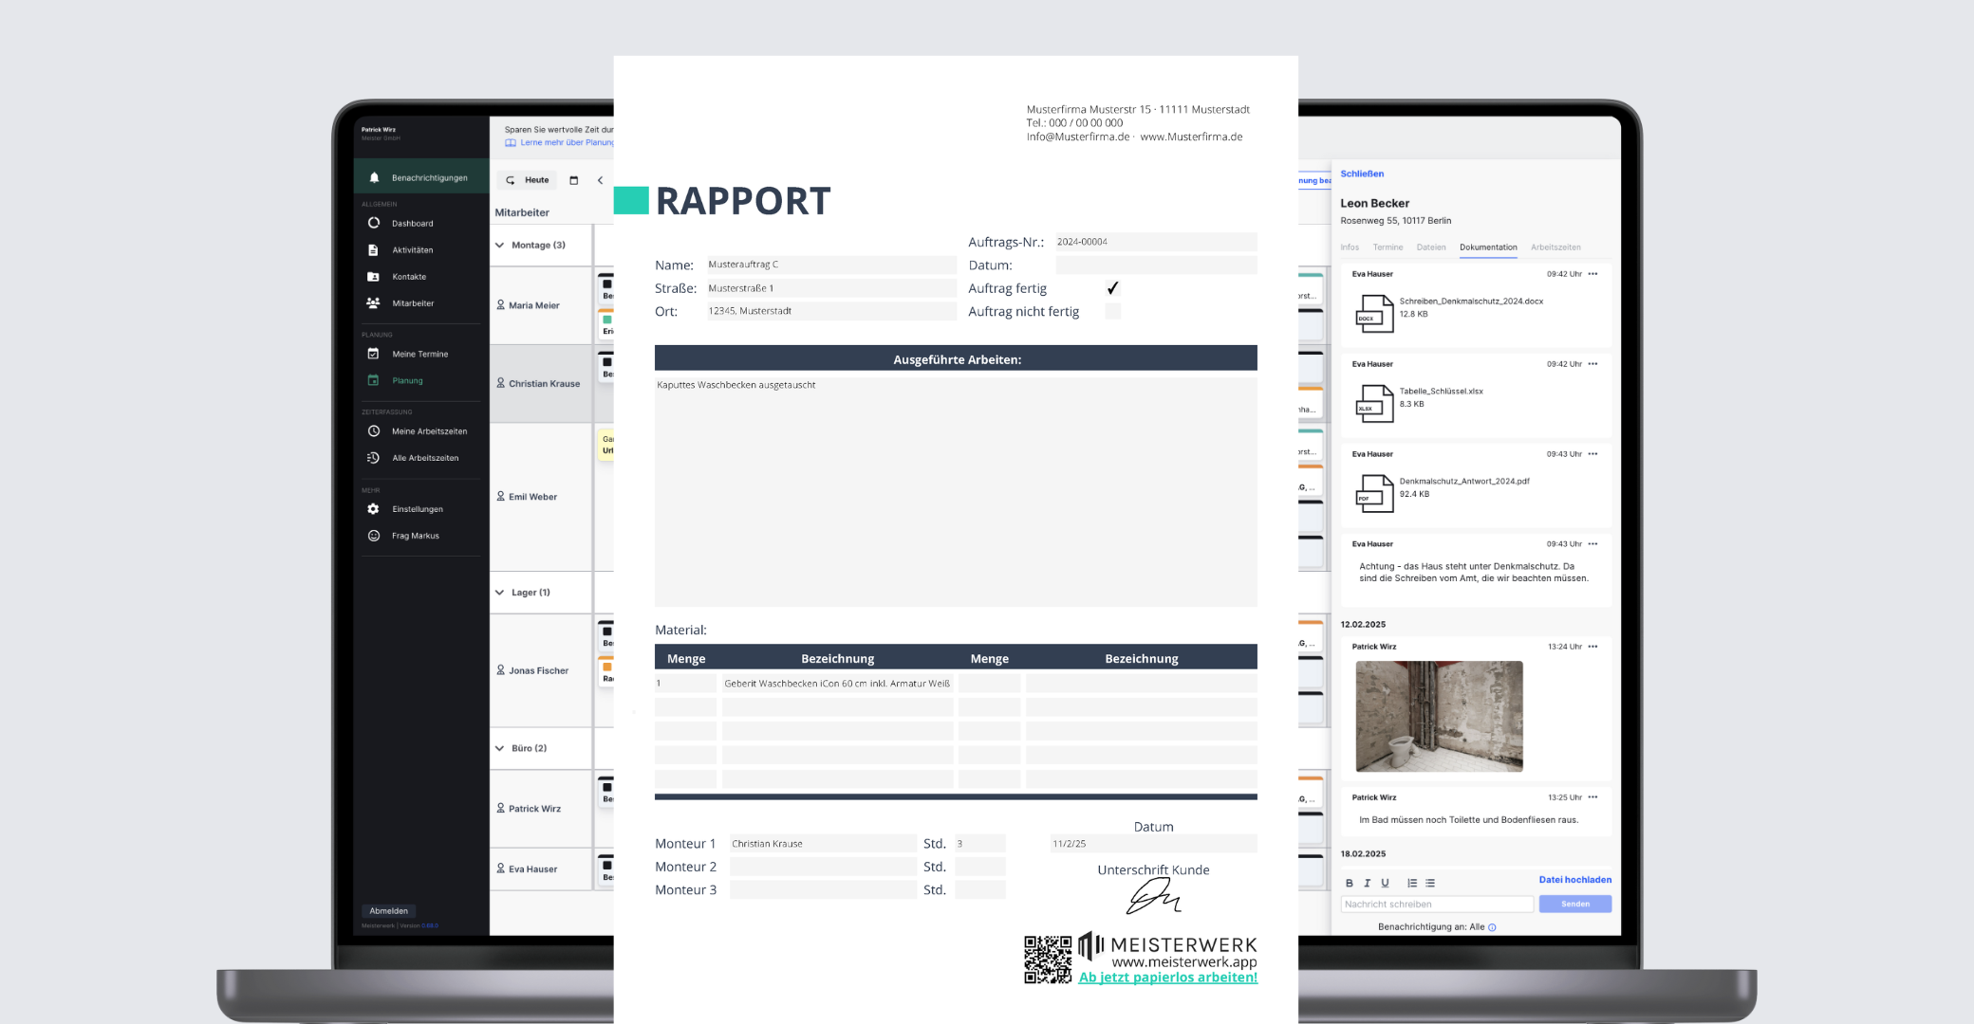Image resolution: width=1974 pixels, height=1024 pixels.
Task: Insert numbered list in message editor
Action: click(x=1412, y=883)
